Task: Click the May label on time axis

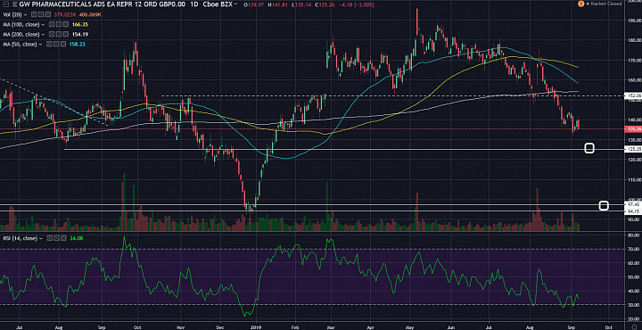Action: coord(411,327)
